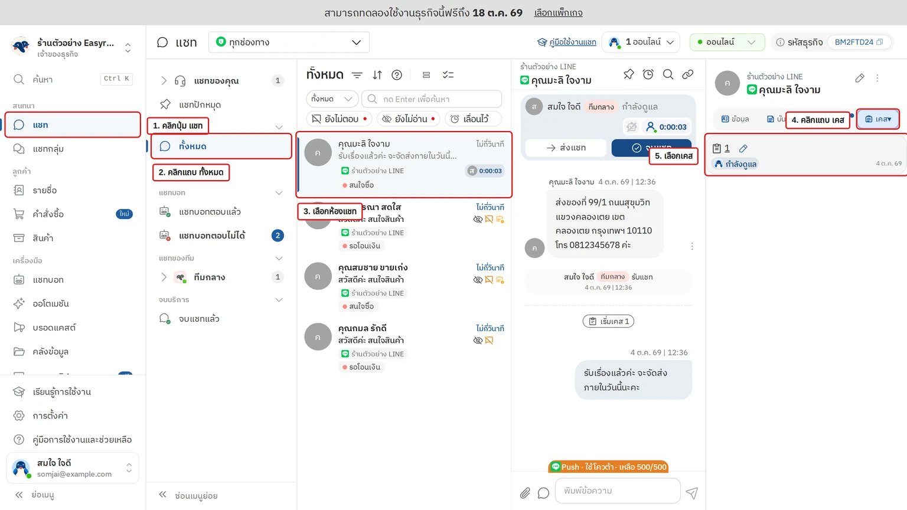
Task: Open quick reply bubble icon beside message box
Action: click(x=544, y=493)
